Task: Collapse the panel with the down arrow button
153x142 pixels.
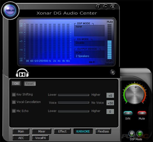Action: 112,72
